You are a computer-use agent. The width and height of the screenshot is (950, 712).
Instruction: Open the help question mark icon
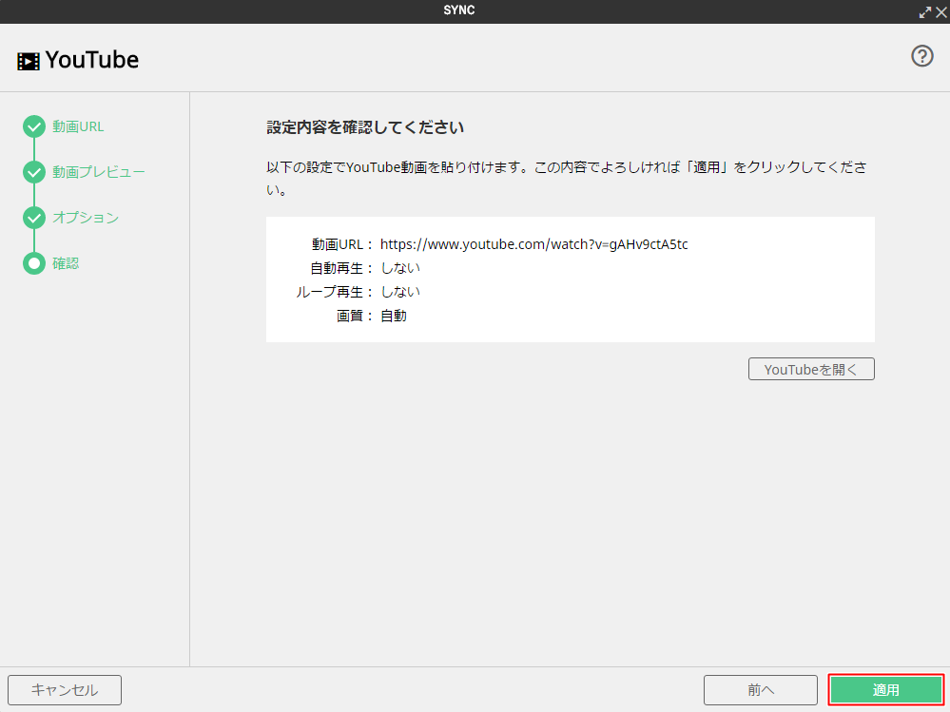click(922, 56)
